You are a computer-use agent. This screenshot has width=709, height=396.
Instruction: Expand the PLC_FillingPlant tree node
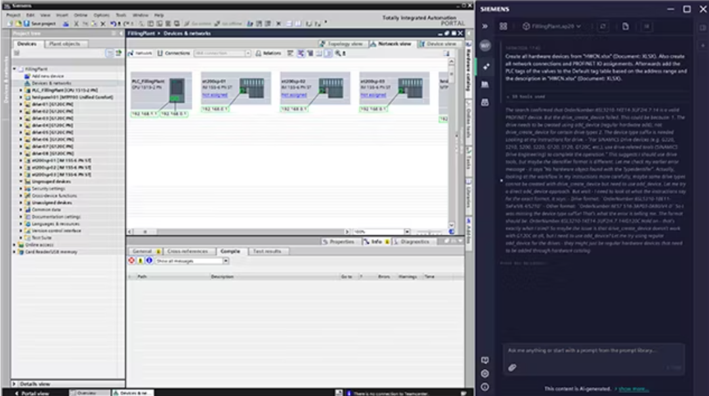coord(21,90)
